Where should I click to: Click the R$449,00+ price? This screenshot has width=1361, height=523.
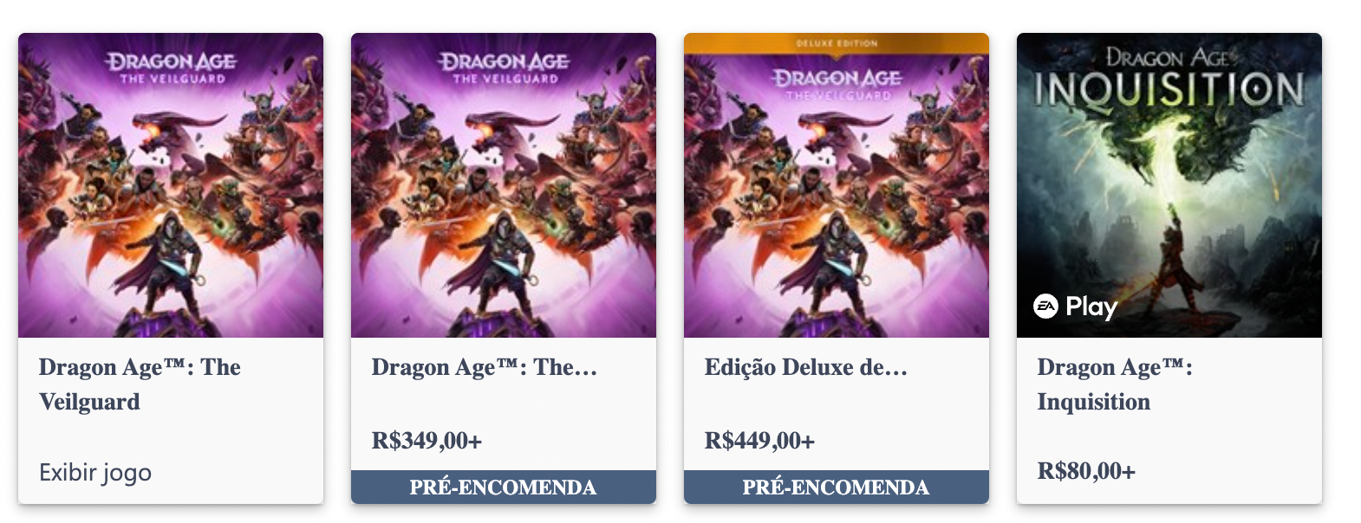759,441
